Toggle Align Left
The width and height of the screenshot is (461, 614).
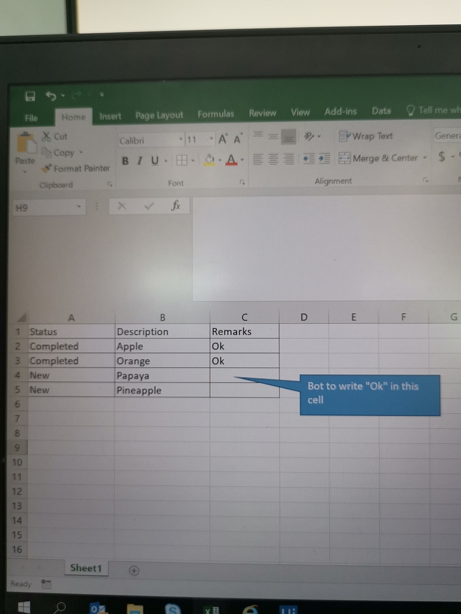pyautogui.click(x=258, y=159)
